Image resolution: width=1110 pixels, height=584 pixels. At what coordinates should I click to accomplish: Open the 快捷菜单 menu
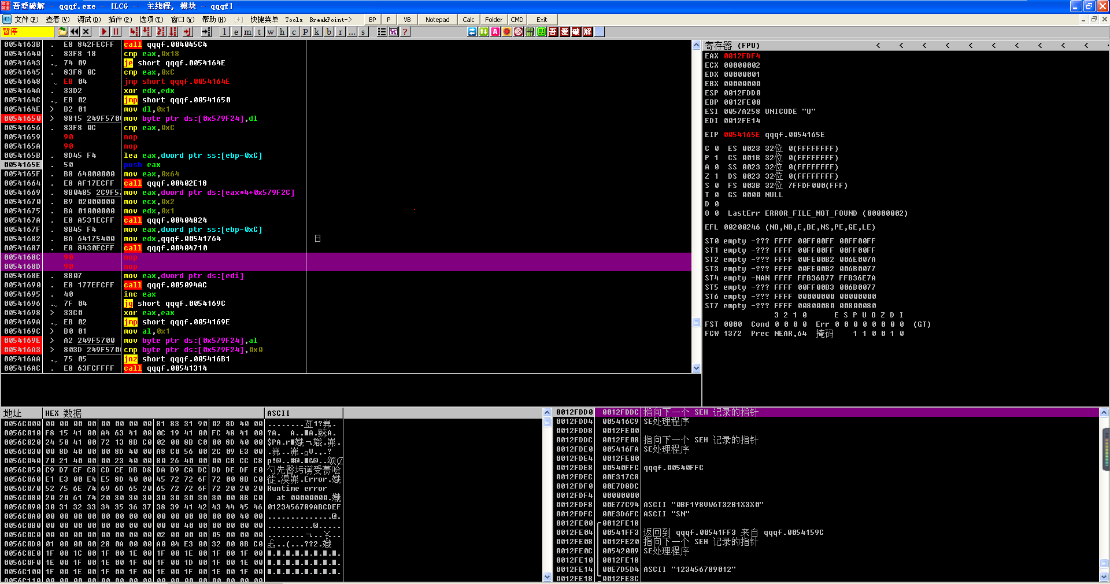coord(264,20)
